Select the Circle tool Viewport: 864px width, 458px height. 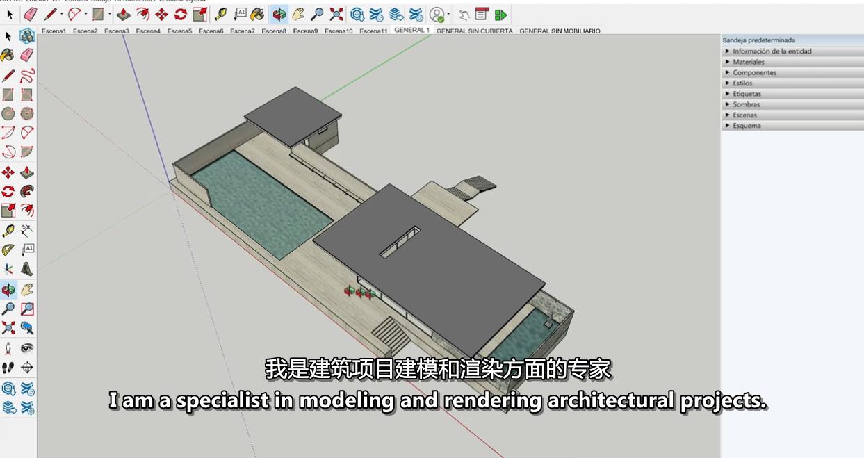[8, 113]
